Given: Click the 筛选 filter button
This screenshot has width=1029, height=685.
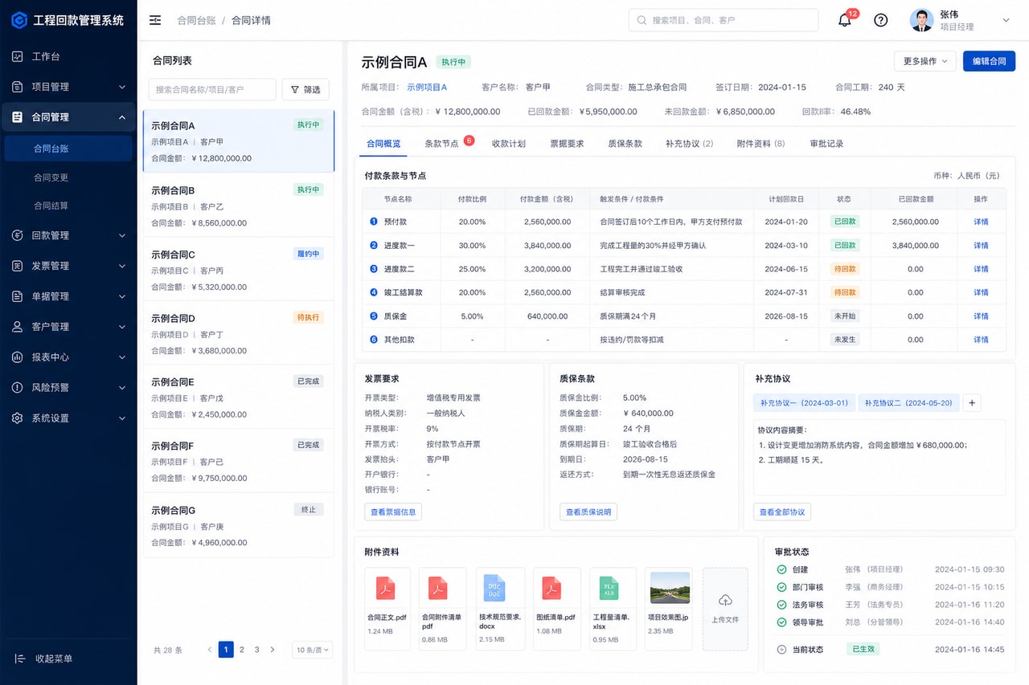Looking at the screenshot, I should coord(305,90).
